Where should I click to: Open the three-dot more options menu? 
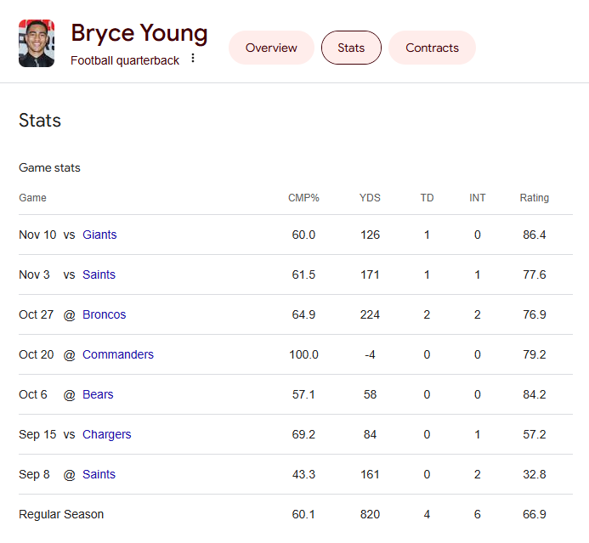pyautogui.click(x=193, y=59)
